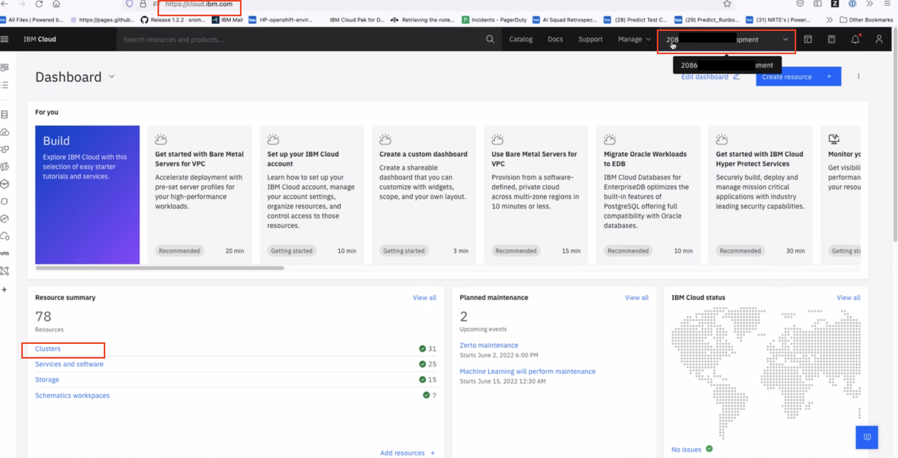Open the notifications bell icon
This screenshot has width=898, height=458.
point(855,39)
